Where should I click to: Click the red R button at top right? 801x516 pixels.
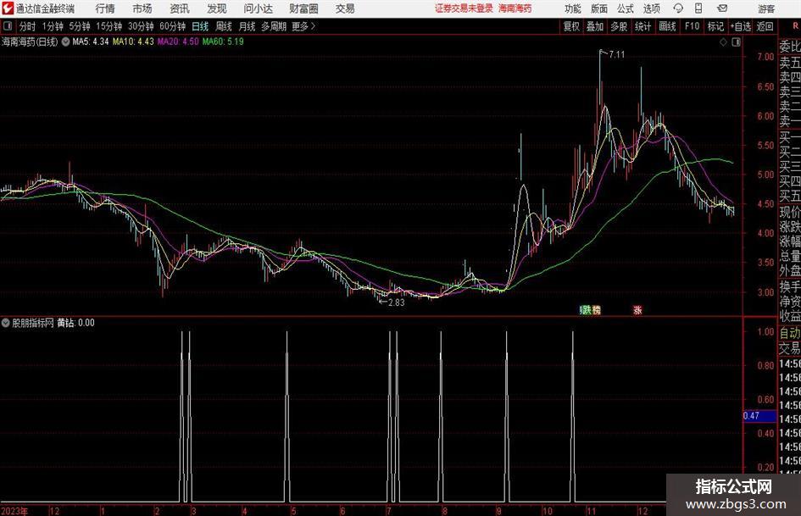coord(795,26)
